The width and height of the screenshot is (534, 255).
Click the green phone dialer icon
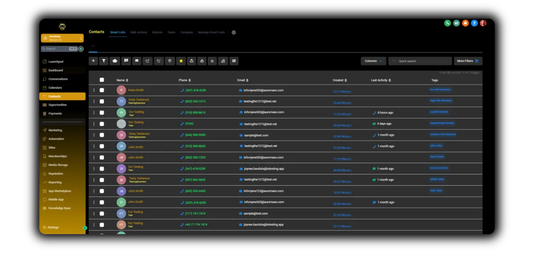447,23
